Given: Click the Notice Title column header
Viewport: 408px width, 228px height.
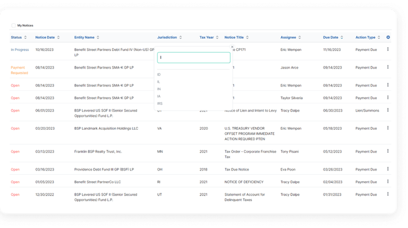Looking at the screenshot, I should pyautogui.click(x=234, y=38).
